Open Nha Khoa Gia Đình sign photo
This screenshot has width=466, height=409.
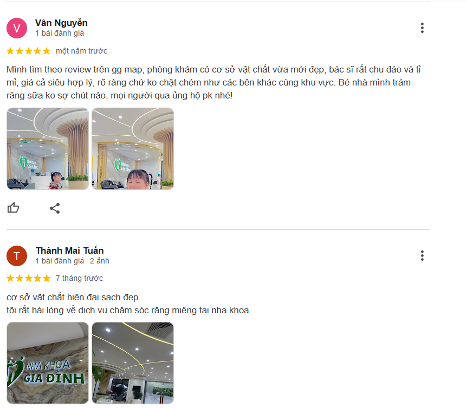click(x=48, y=363)
